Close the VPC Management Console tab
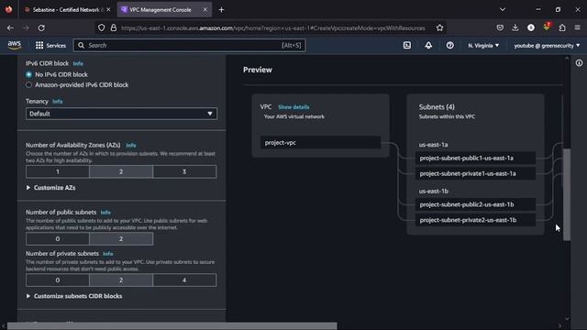The height and width of the screenshot is (330, 587). pyautogui.click(x=205, y=10)
